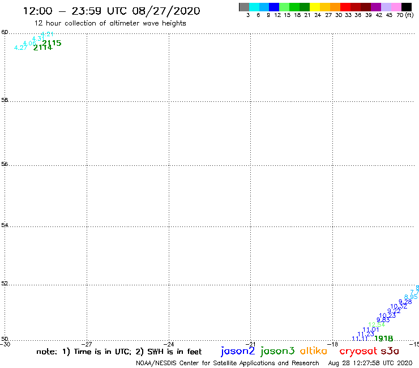This screenshot has height=368, width=419.
Task: Click the blue '10.23' wave height value
Action: pyautogui.click(x=387, y=315)
